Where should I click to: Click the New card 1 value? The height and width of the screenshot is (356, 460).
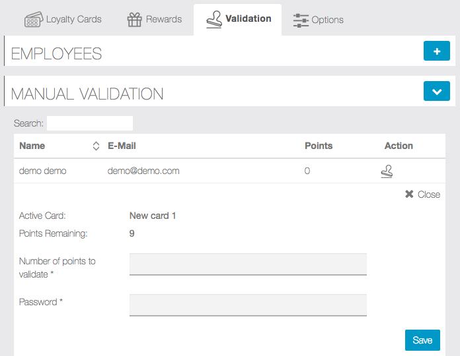coord(153,216)
